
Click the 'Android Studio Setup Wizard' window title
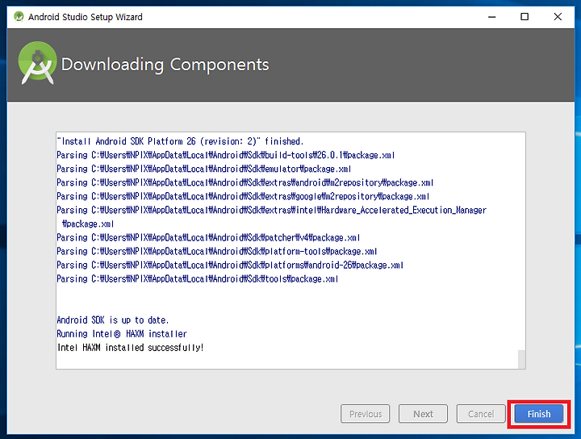click(86, 17)
